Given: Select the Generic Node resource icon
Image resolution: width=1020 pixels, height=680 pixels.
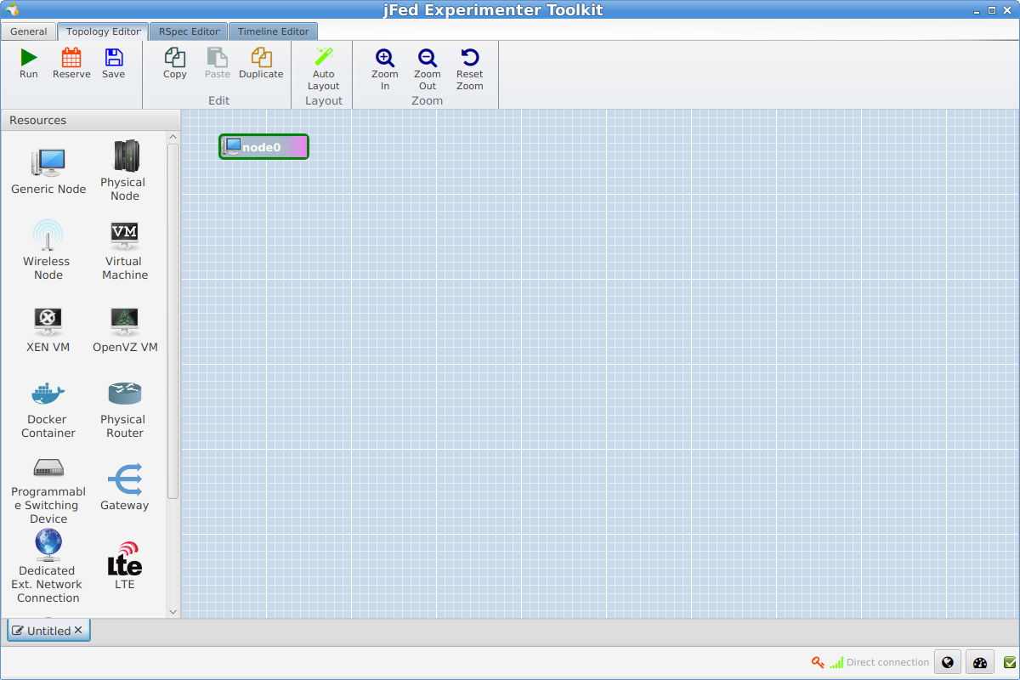Looking at the screenshot, I should (x=48, y=161).
